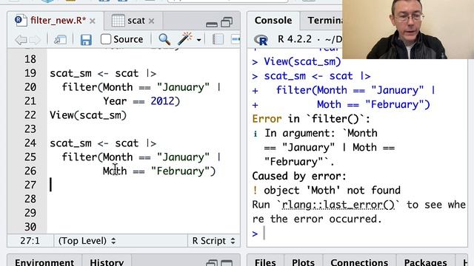Click the console input prompt
This screenshot has height=266, width=474.
(357, 233)
